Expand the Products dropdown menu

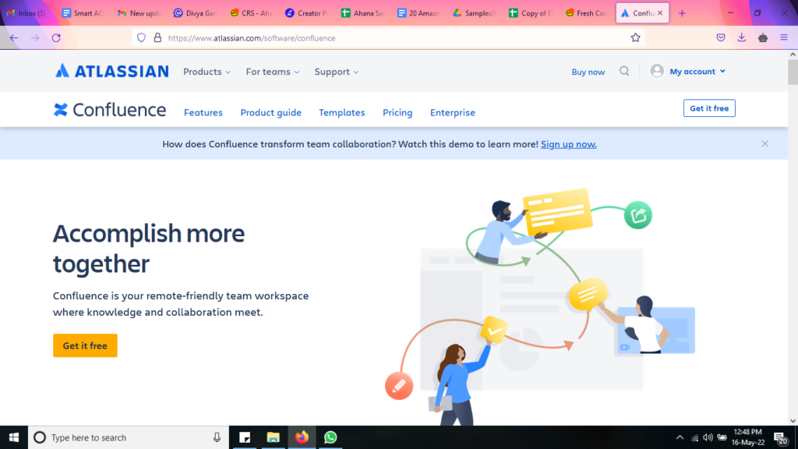[x=207, y=72]
